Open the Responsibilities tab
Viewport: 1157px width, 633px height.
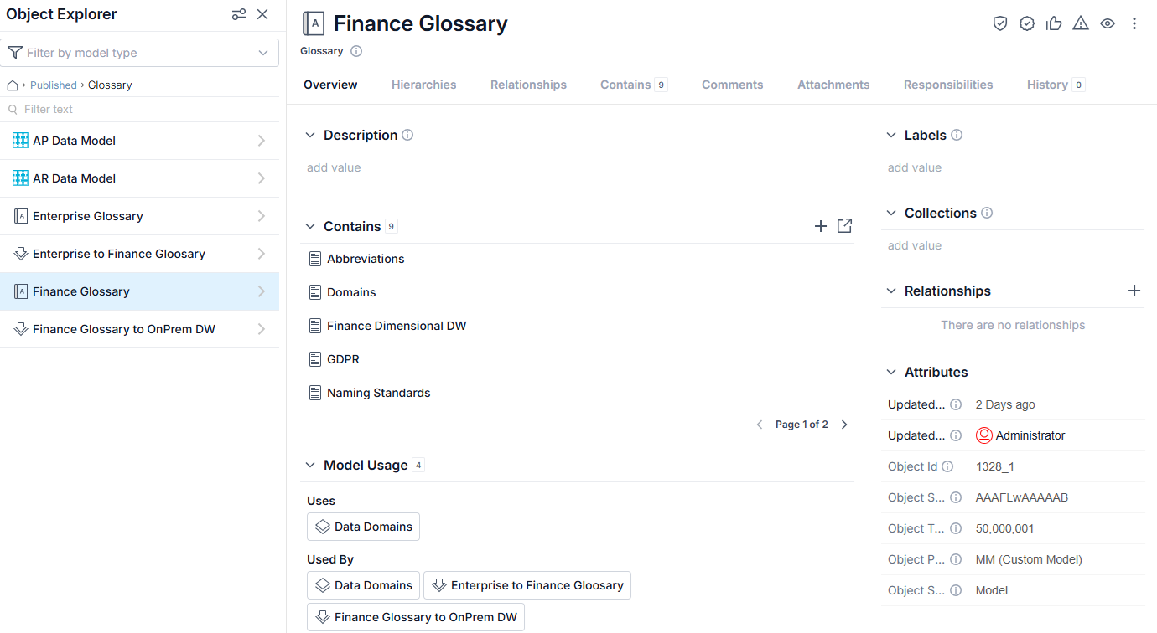tap(948, 85)
